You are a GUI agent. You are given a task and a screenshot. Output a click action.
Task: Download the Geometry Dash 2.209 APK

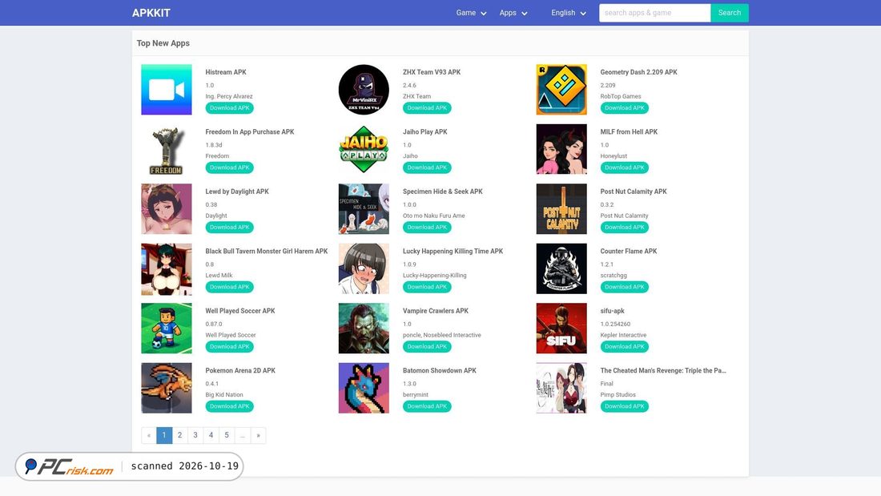(x=624, y=108)
